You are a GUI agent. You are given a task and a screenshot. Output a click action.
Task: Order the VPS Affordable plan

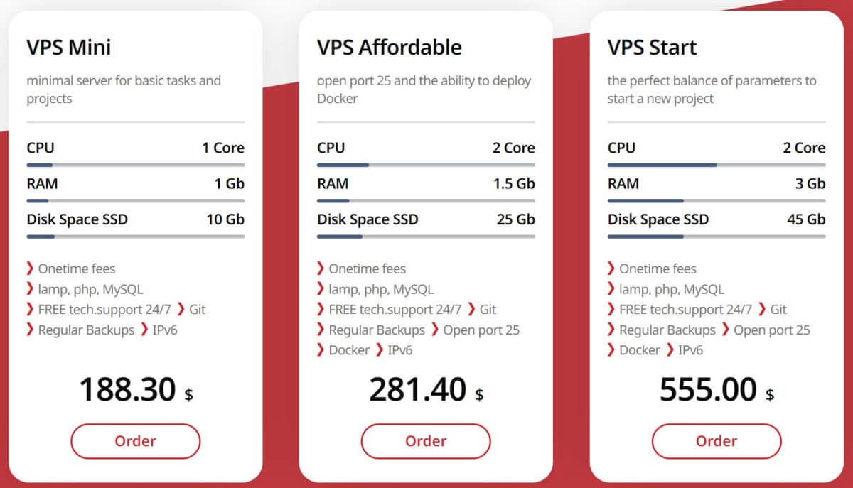(x=426, y=441)
